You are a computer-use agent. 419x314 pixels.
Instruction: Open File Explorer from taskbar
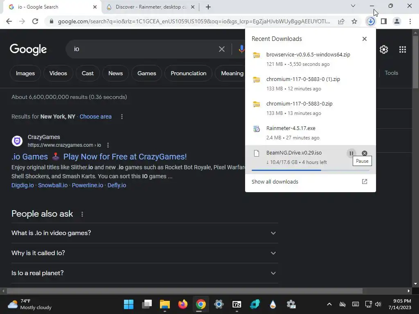pos(164,304)
